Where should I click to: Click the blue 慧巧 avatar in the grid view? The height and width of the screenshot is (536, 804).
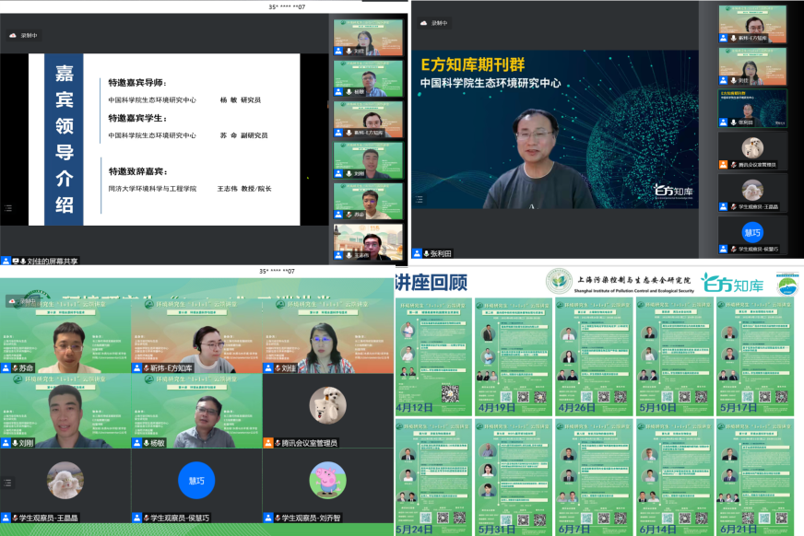click(196, 479)
